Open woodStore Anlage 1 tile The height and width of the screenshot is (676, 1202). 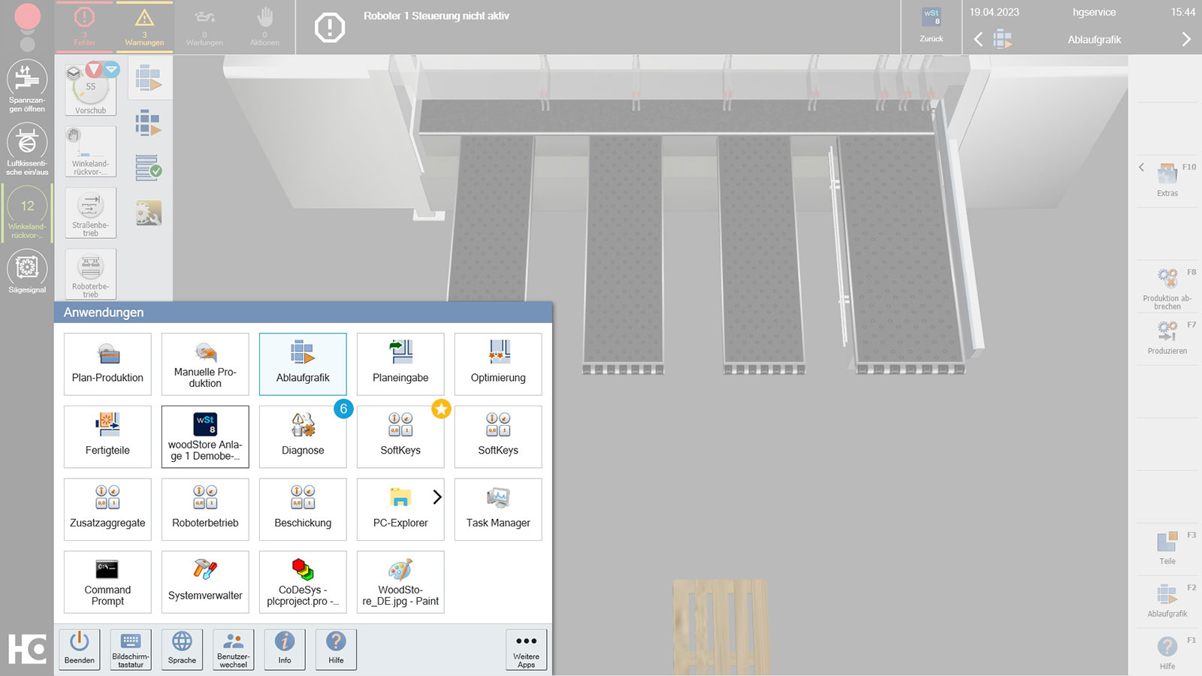pos(205,436)
